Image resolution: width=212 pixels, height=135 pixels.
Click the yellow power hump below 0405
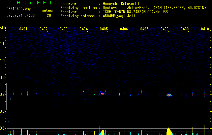point(102,132)
